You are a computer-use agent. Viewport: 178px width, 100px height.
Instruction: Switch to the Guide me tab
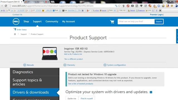(x=72, y=98)
